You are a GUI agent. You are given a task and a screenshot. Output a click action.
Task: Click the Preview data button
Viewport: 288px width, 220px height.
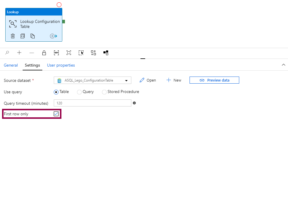coord(214,80)
